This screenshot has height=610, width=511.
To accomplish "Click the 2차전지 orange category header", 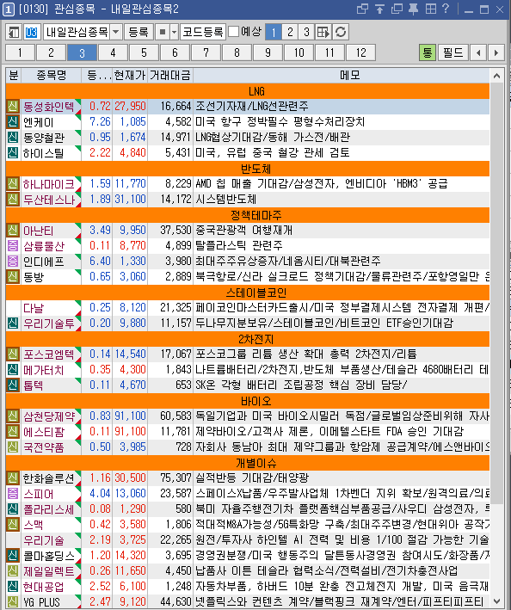I will [x=248, y=339].
